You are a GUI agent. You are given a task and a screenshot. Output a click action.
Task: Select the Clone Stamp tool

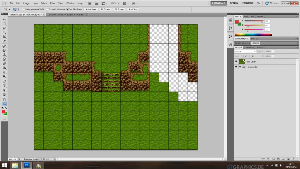4,55
